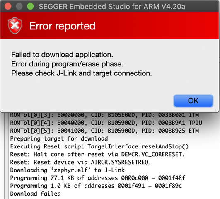Viewport: 220px width, 199px height.
Task: Click the DEMCR.VC_CORERESET log entry
Action: coord(97,155)
